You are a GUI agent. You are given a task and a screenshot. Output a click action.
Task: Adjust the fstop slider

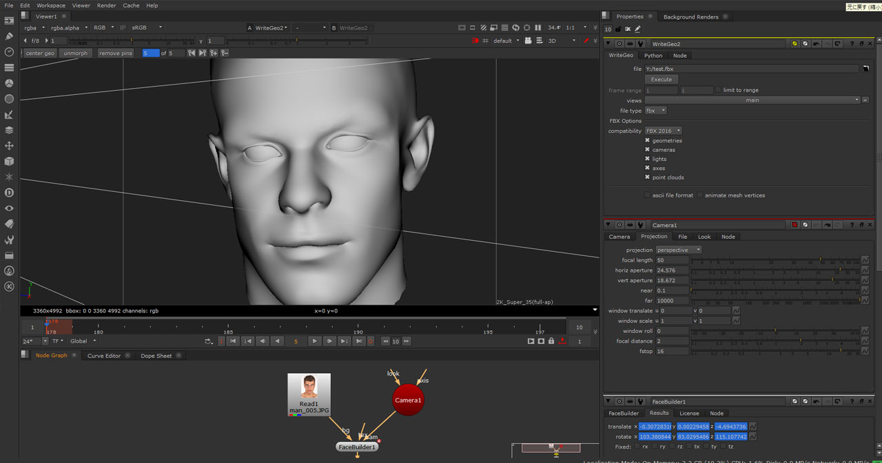pyautogui.click(x=775, y=351)
